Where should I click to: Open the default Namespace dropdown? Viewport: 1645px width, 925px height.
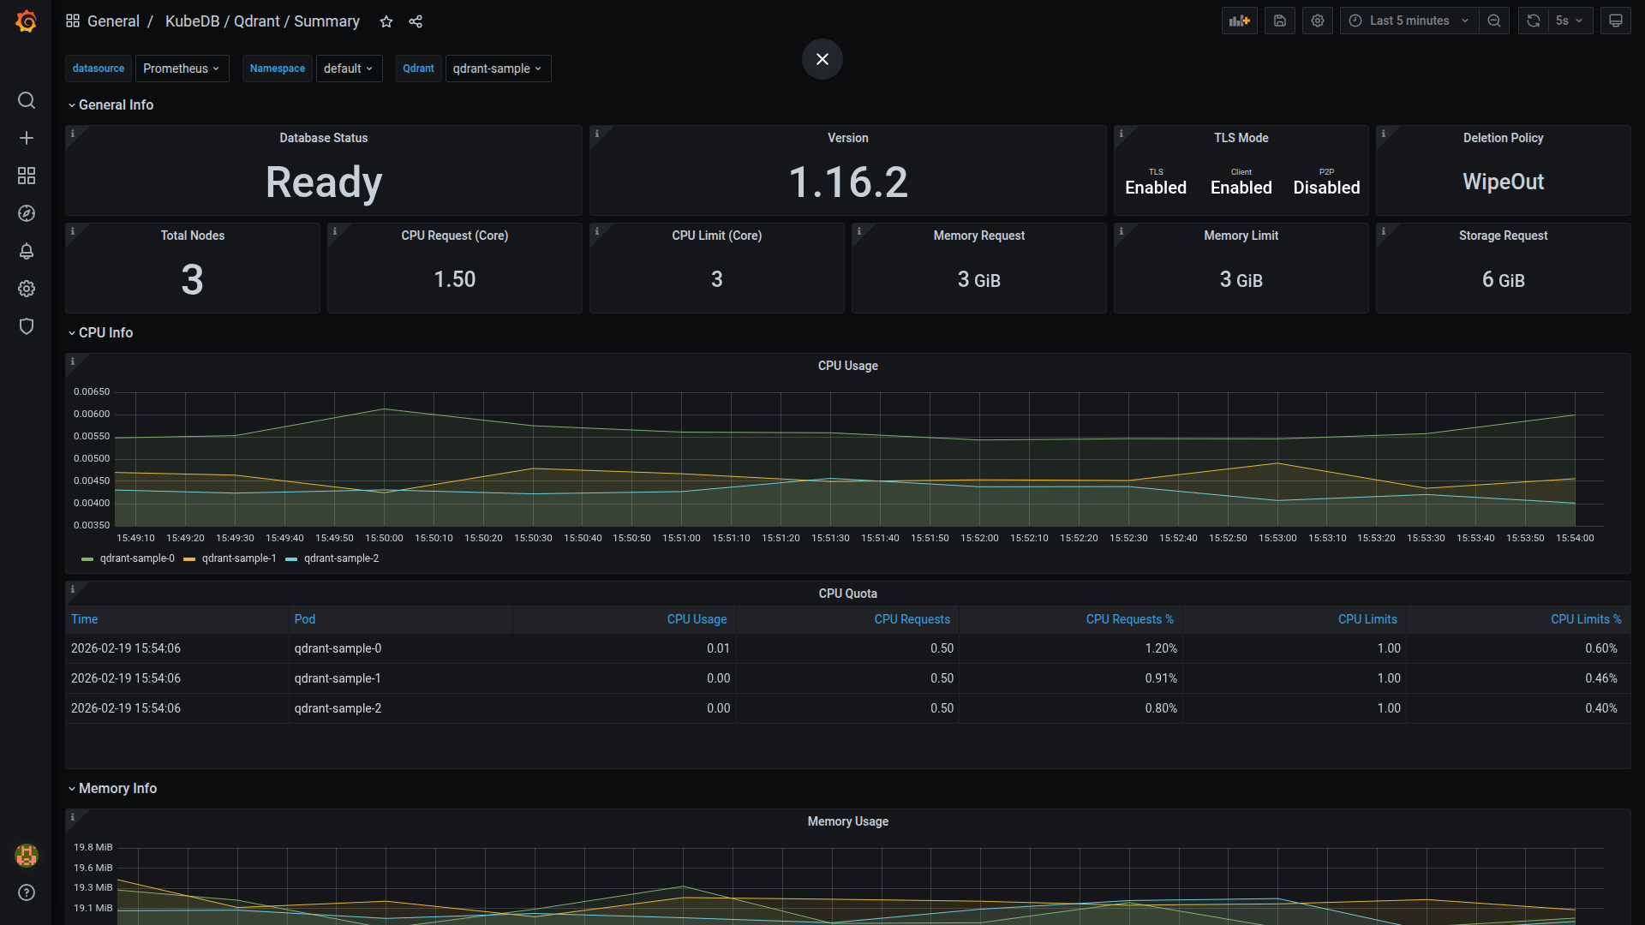click(x=349, y=69)
